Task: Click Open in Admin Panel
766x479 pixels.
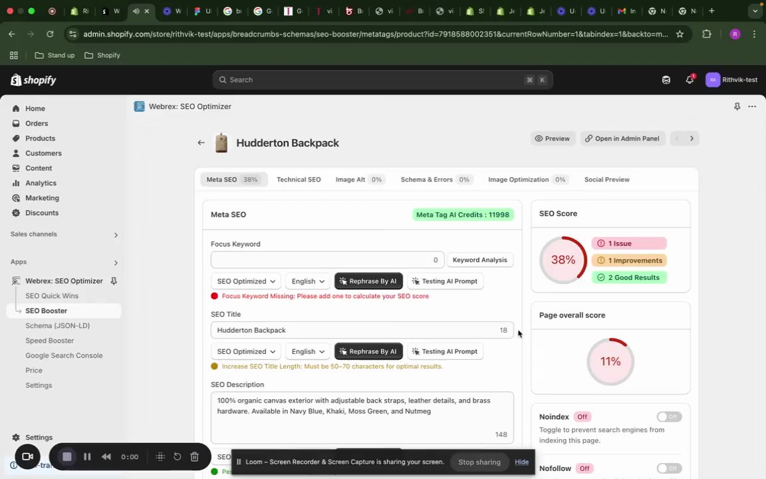Action: point(623,138)
